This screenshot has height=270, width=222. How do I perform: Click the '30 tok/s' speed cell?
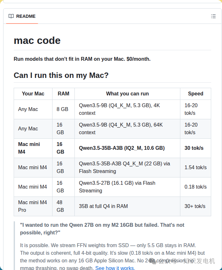[194, 148]
